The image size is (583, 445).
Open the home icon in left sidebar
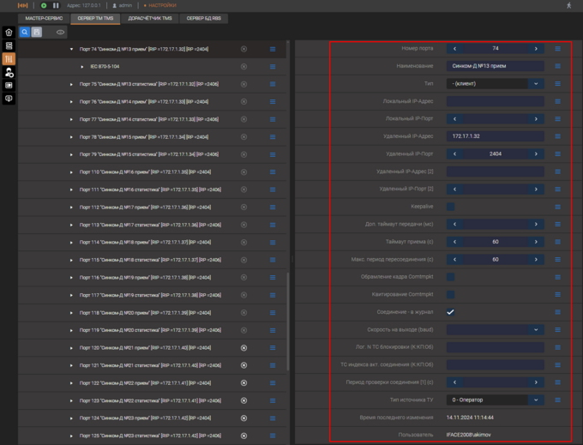coord(9,33)
